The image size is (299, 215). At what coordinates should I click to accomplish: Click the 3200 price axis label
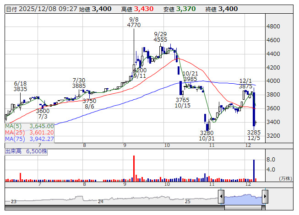tap(273, 135)
